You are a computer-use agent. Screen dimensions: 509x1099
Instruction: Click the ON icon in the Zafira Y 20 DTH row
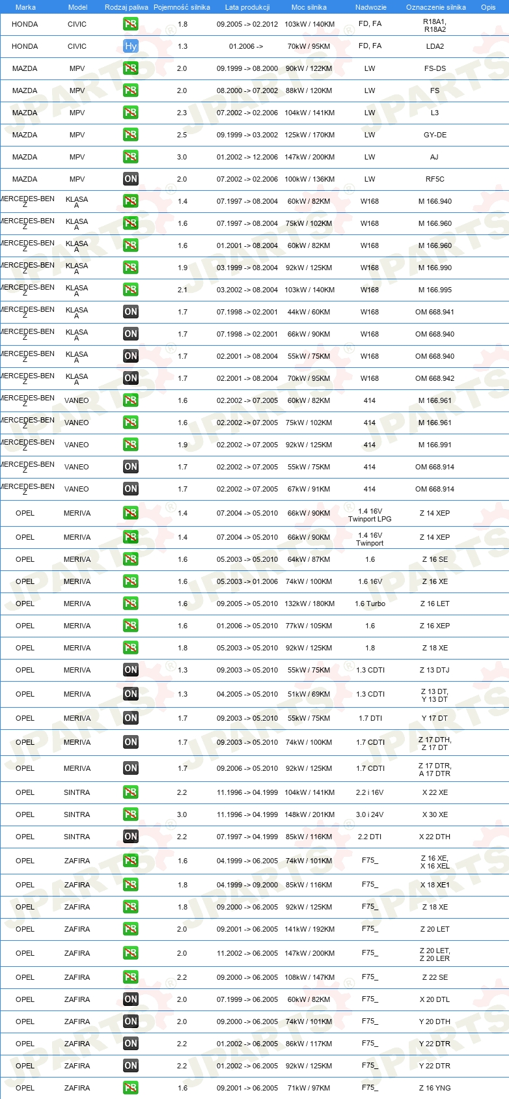(x=131, y=1022)
